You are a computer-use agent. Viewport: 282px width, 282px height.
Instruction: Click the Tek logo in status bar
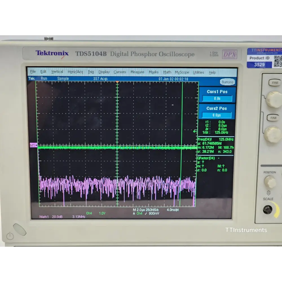(x=32, y=78)
